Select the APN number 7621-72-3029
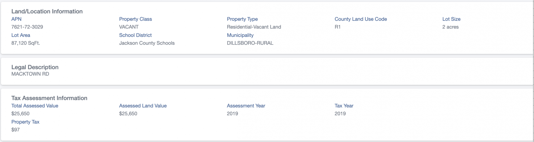 (27, 27)
